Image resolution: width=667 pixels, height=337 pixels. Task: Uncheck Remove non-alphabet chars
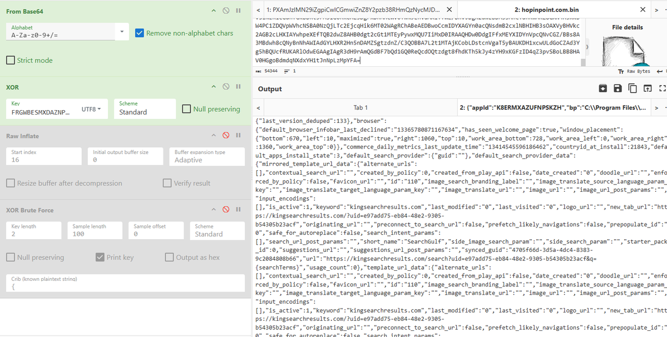point(139,33)
